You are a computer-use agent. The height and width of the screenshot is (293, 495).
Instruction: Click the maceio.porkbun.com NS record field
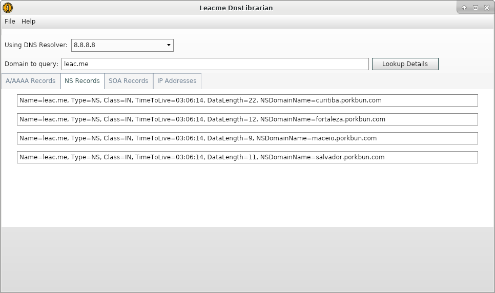(x=247, y=138)
